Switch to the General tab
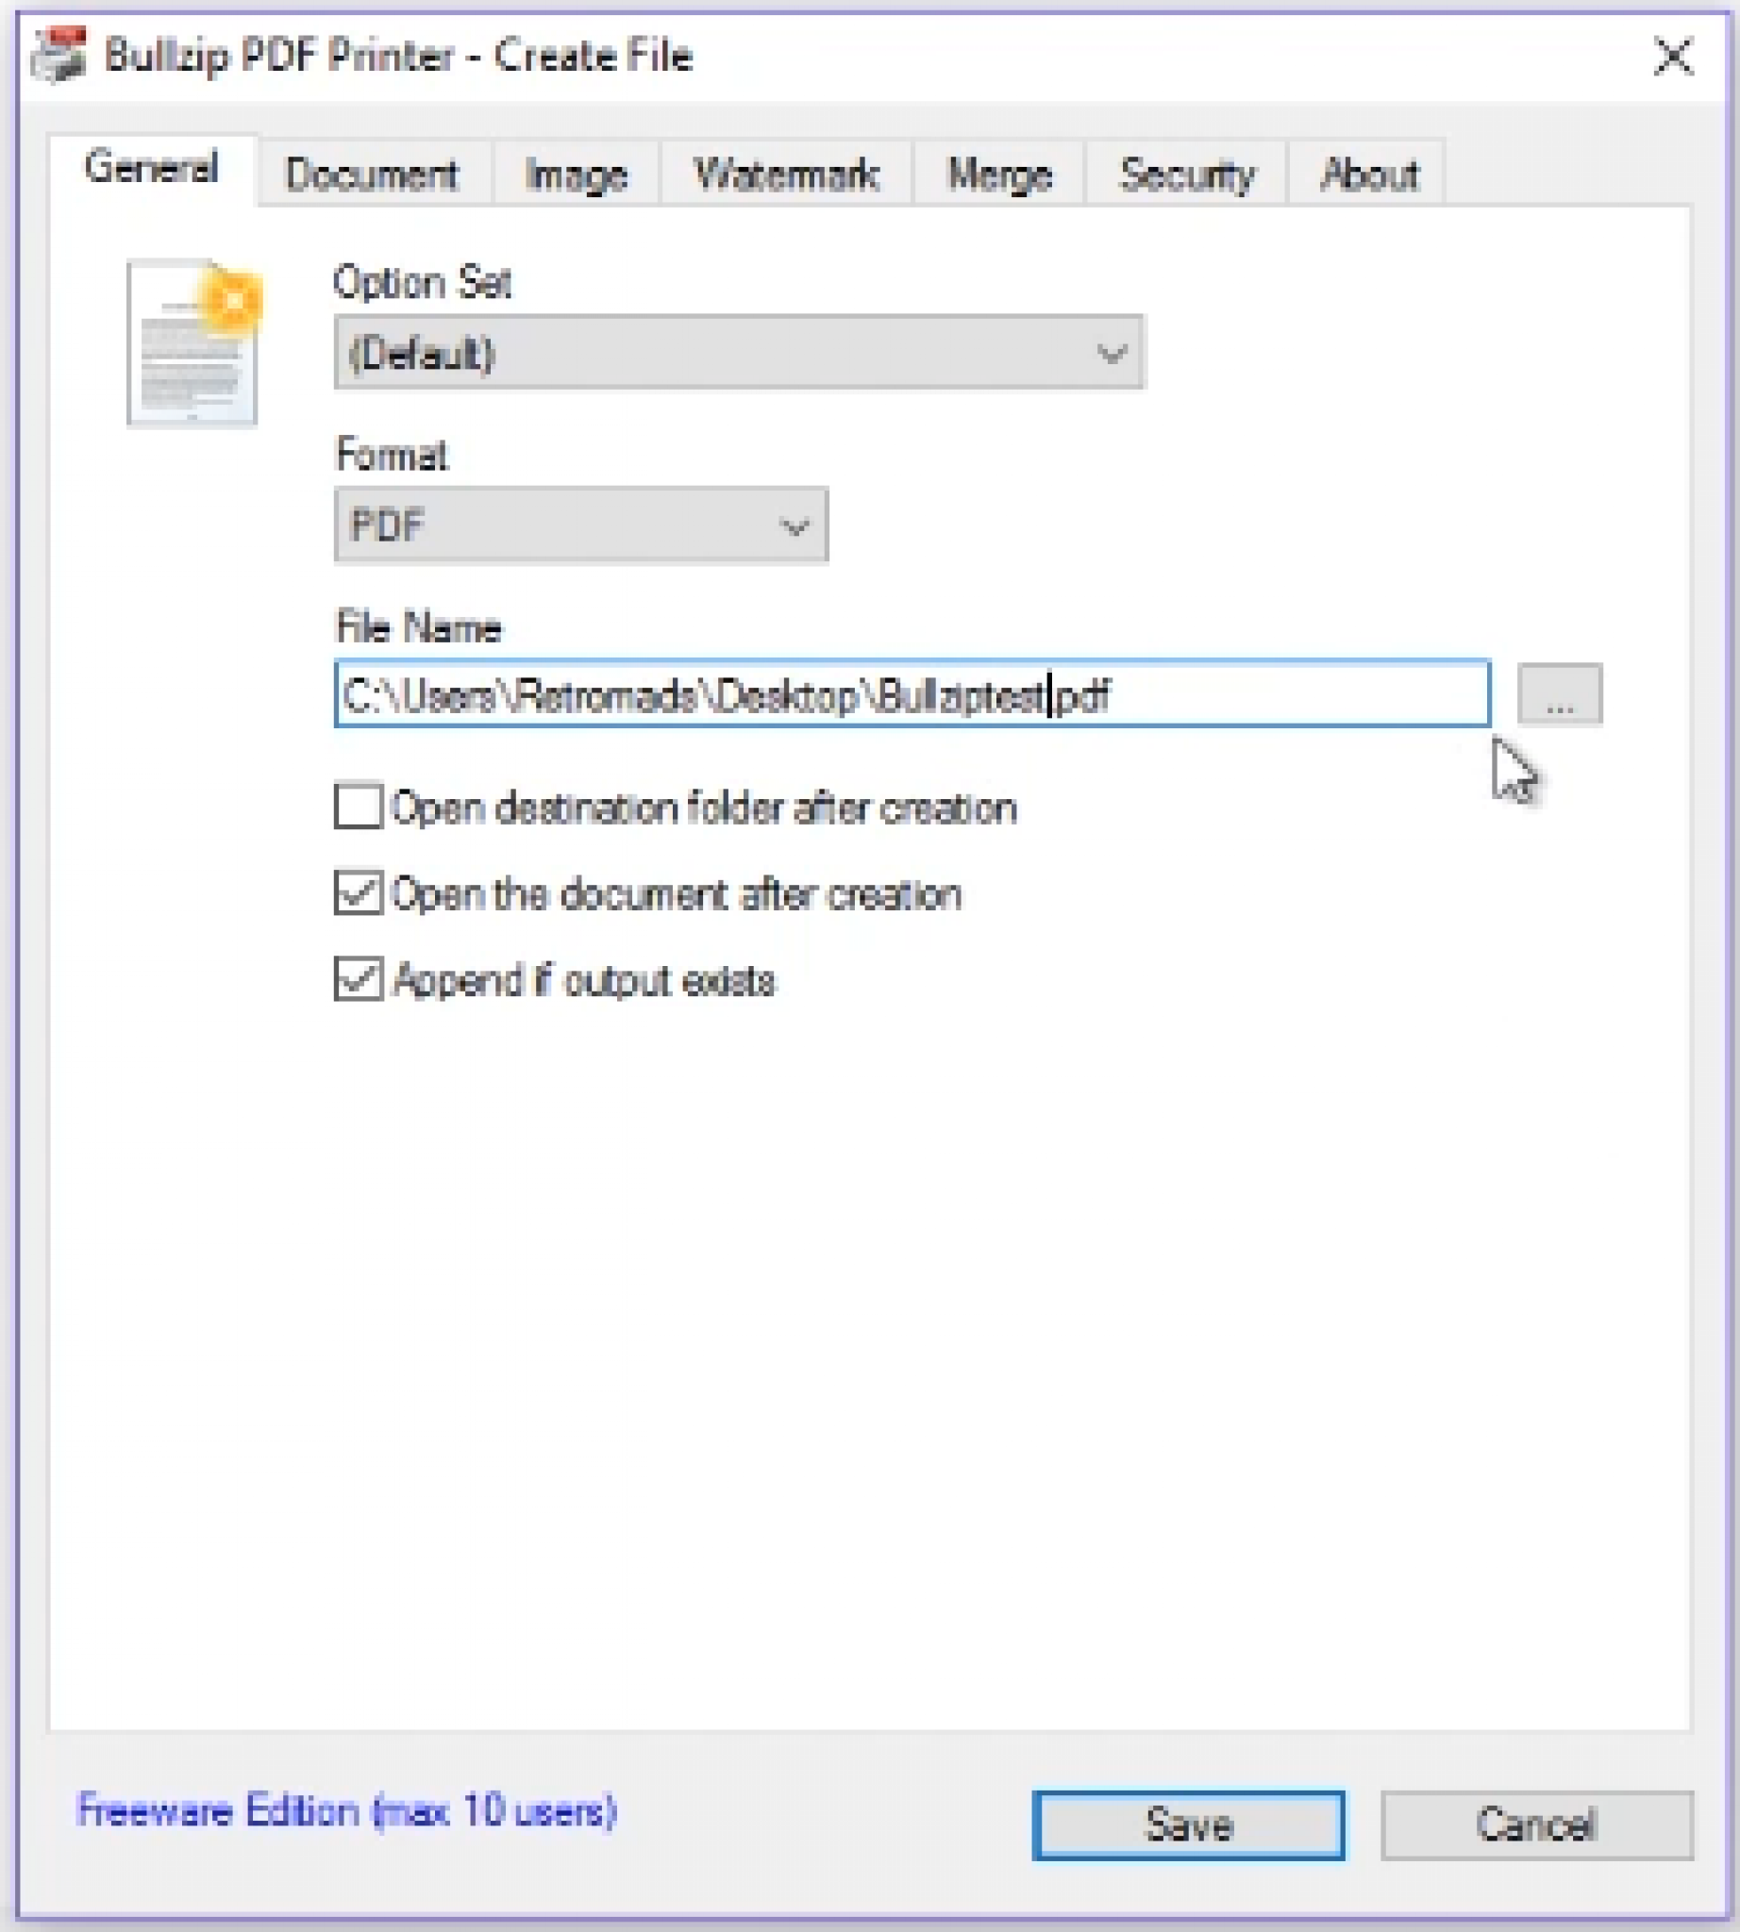 tap(152, 168)
